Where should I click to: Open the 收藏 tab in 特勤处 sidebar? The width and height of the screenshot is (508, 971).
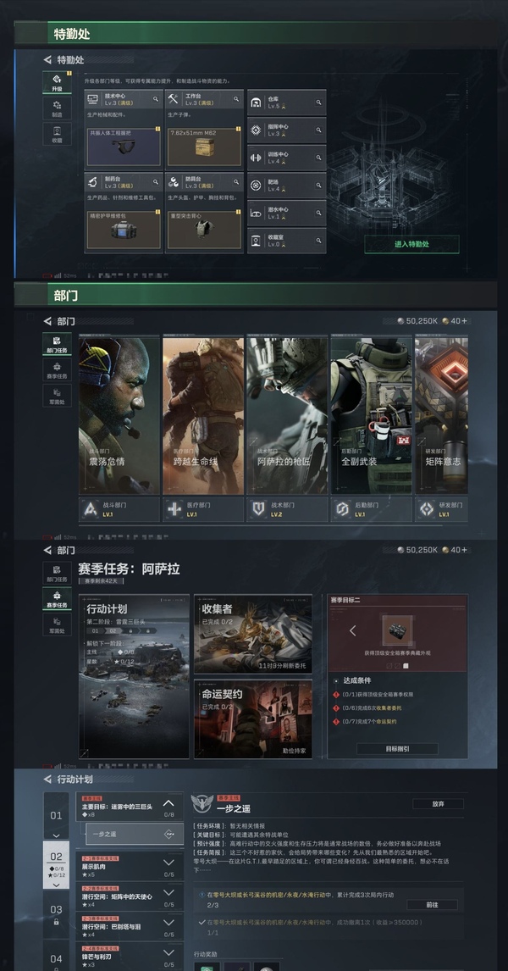click(x=57, y=134)
